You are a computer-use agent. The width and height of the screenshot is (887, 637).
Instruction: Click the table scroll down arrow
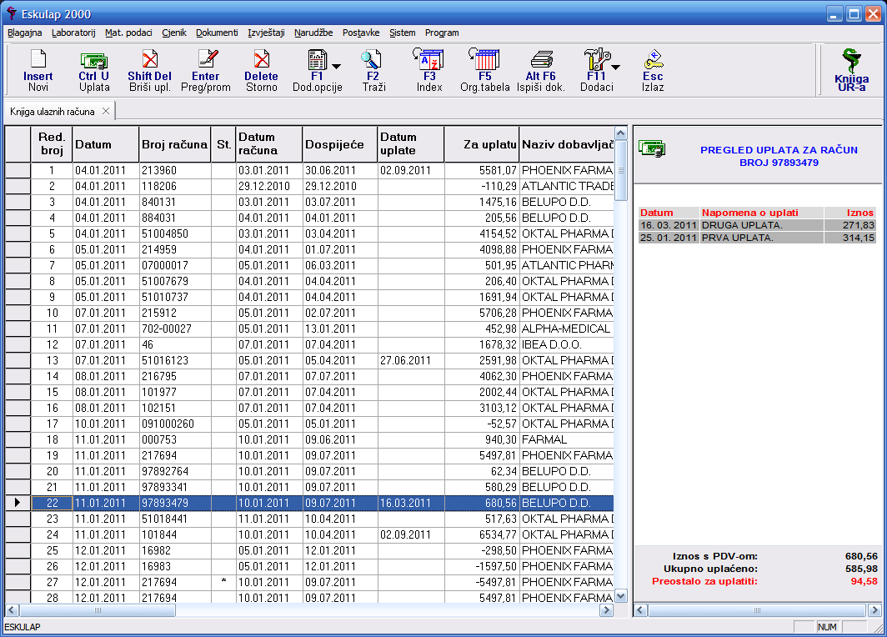click(620, 595)
